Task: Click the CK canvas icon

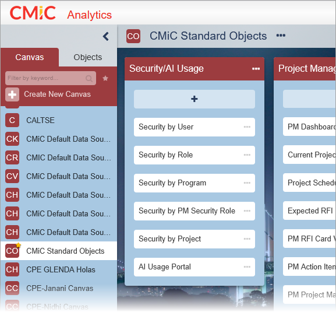Action: tap(12, 139)
